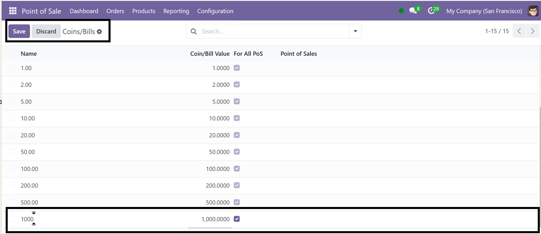
Task: Toggle For All PoS checkbox on 1000 row
Action: 237,219
